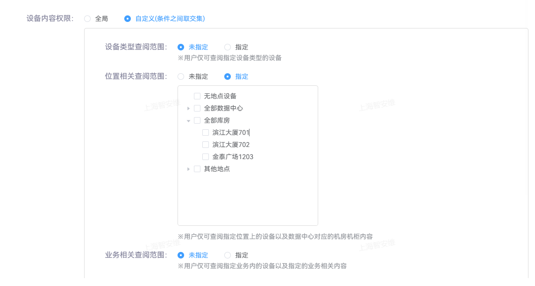The height and width of the screenshot is (286, 535).
Task: Click the hint about 指定的业务相关内容
Action: coord(262,266)
